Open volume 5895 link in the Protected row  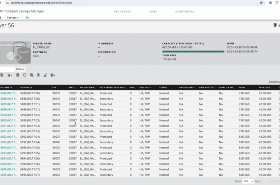(9, 169)
